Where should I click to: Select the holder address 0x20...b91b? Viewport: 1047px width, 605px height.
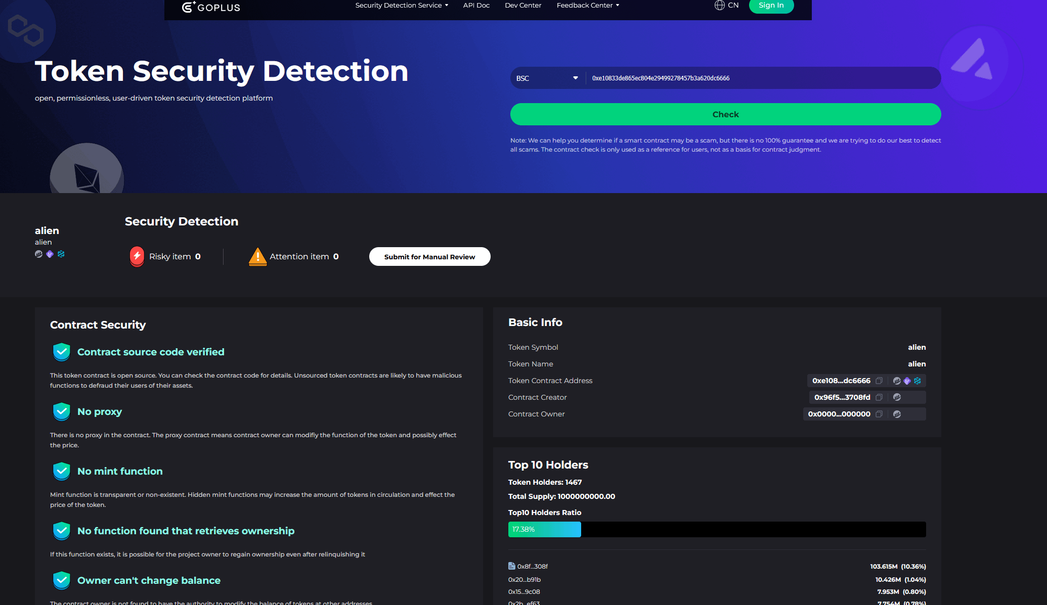525,580
